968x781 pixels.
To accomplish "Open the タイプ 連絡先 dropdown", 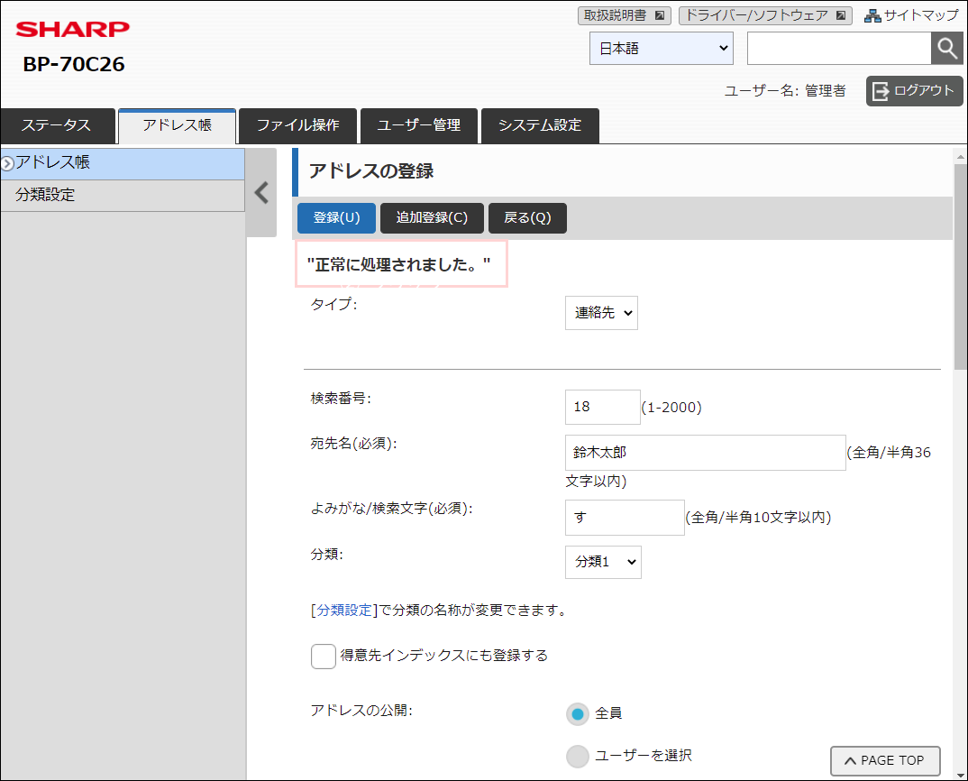I will [x=601, y=313].
